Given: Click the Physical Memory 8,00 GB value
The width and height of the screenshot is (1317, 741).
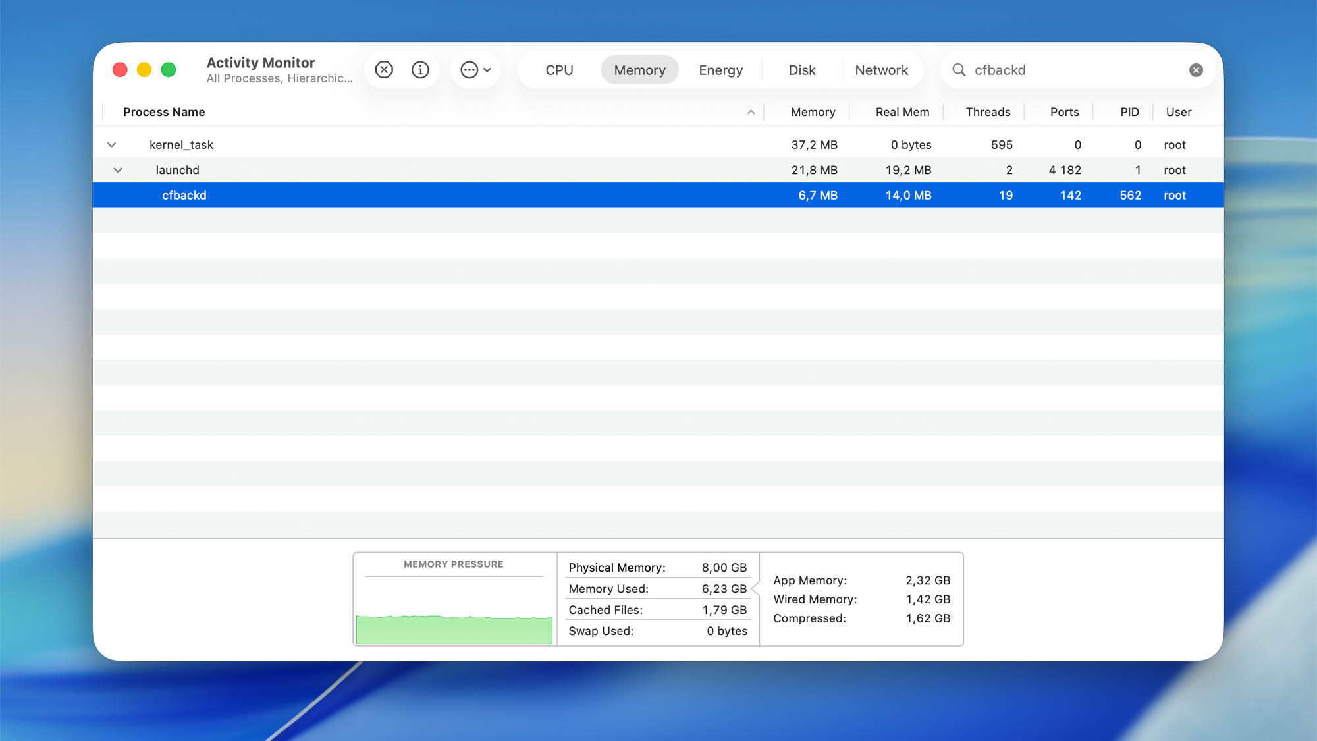Looking at the screenshot, I should [x=724, y=568].
